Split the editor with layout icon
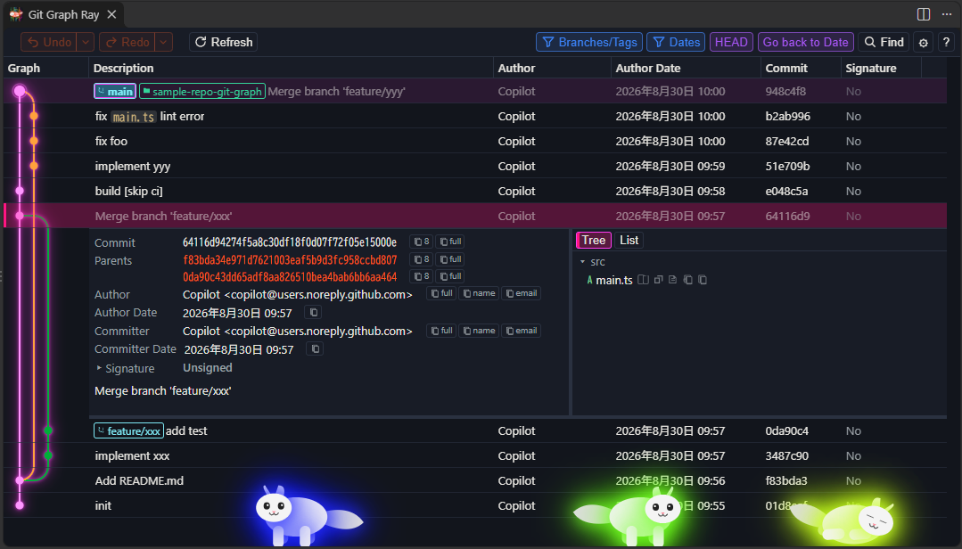962x549 pixels. click(x=924, y=14)
